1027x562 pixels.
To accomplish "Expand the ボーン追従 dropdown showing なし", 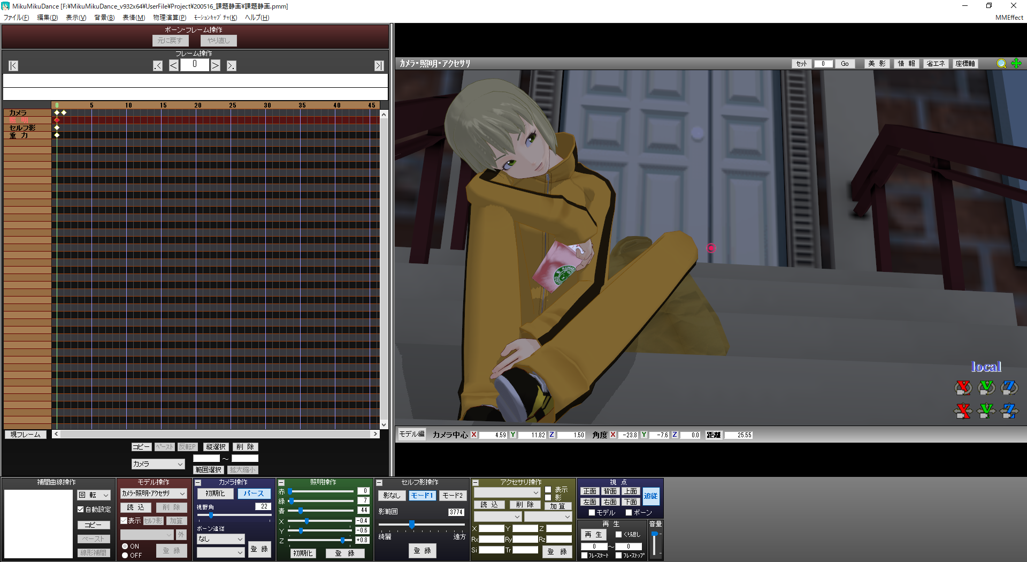I will (220, 539).
